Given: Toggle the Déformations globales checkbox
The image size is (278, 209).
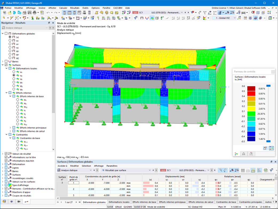Looking at the screenshot, I should 6,33.
